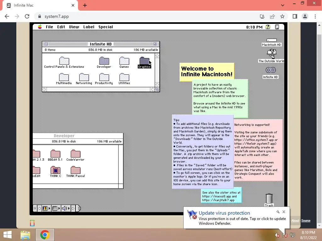
Task: Click the address bar showing system7.app
Action: pos(146,16)
